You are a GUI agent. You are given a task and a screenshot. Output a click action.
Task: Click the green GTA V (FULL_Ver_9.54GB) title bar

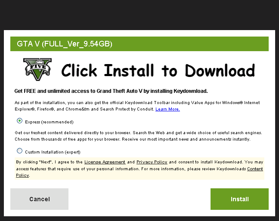pyautogui.click(x=139, y=44)
